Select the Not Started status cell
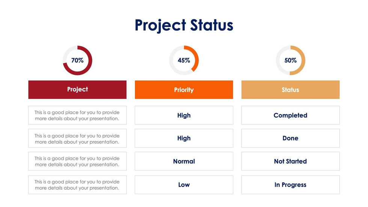Screen dimensions: 368x207 tap(291, 162)
